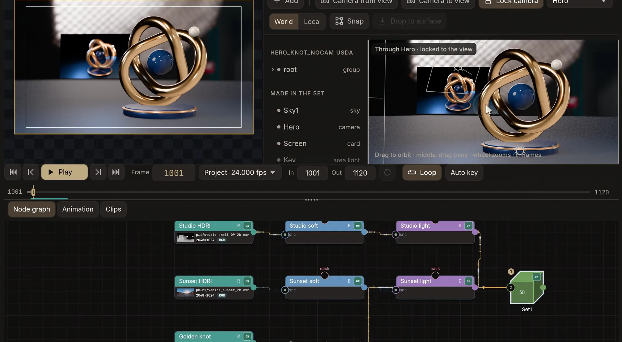
Task: Click the mask port on Sunset light
Action: (435, 275)
